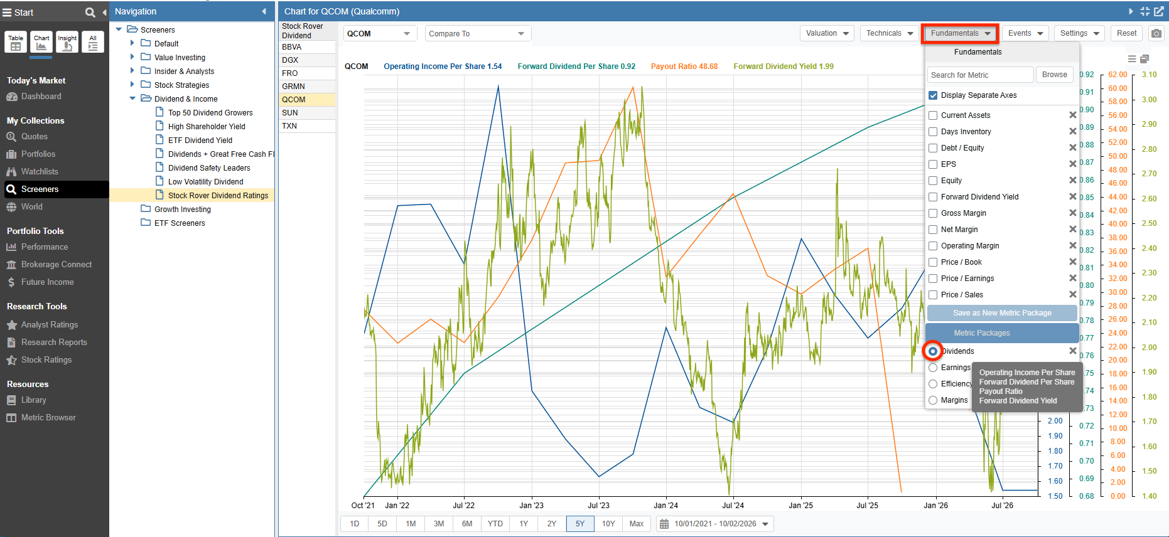Image resolution: width=1169 pixels, height=537 pixels.
Task: Select the 10Y time range tab
Action: pos(608,524)
